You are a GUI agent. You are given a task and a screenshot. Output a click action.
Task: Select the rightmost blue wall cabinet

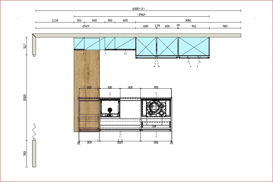click(194, 47)
